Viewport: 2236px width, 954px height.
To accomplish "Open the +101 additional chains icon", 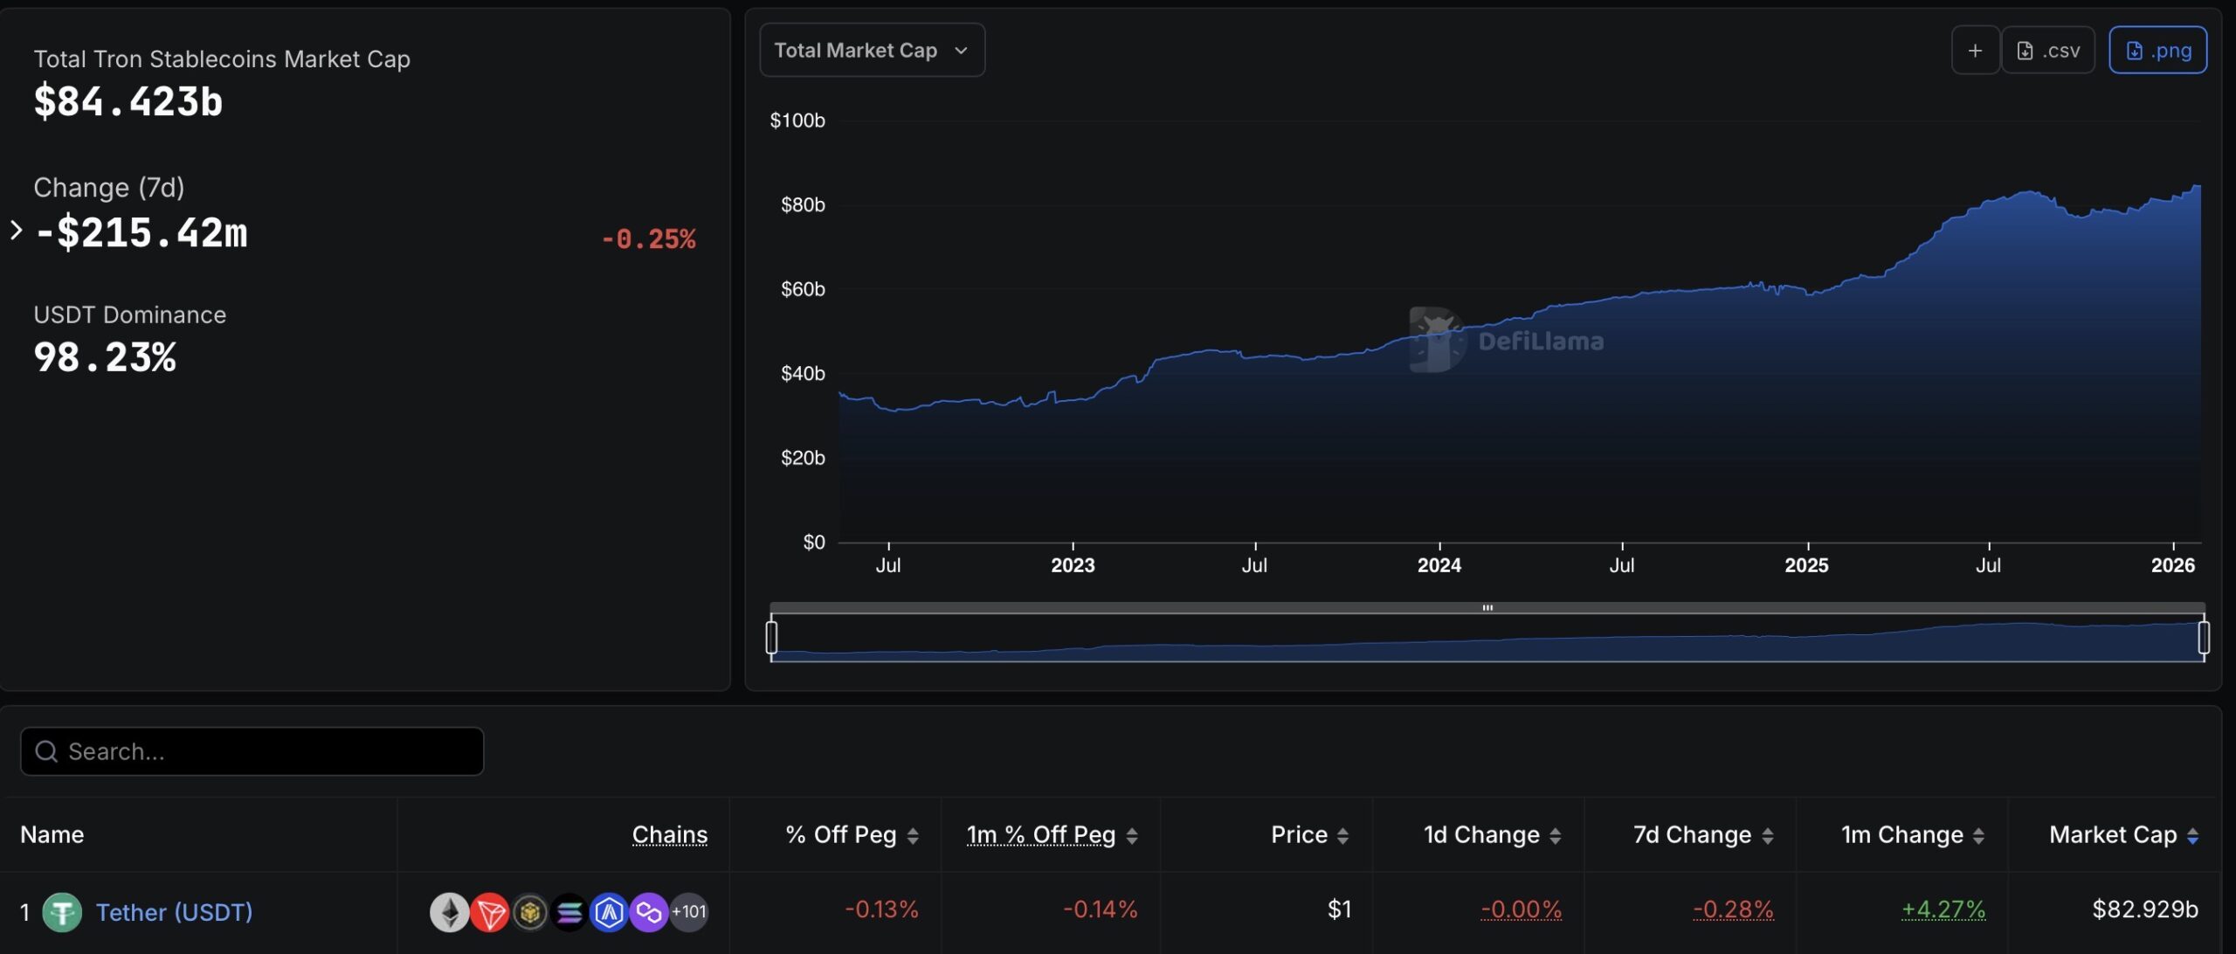I will pos(689,912).
